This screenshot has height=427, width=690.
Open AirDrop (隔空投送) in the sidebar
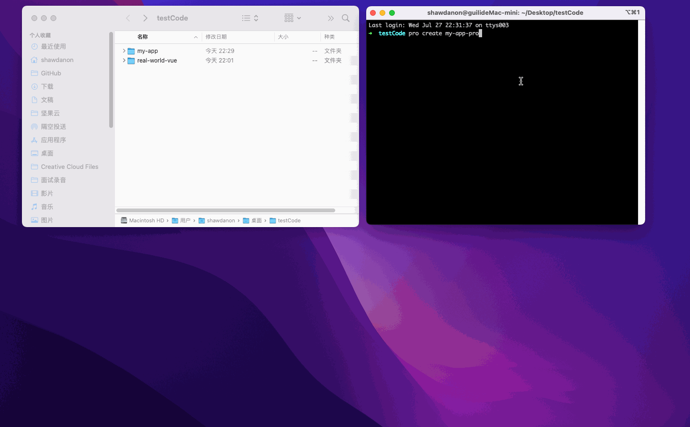click(x=53, y=127)
